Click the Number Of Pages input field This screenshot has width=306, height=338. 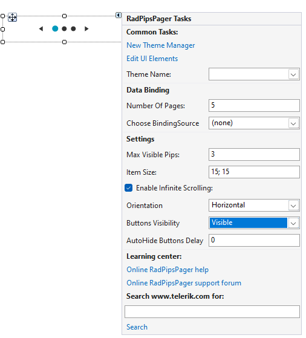coord(254,105)
